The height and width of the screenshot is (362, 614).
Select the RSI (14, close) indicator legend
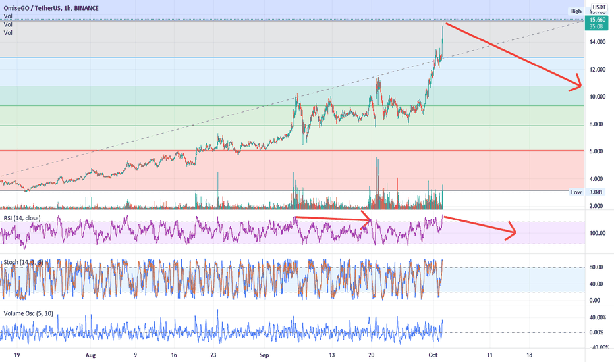(22, 218)
